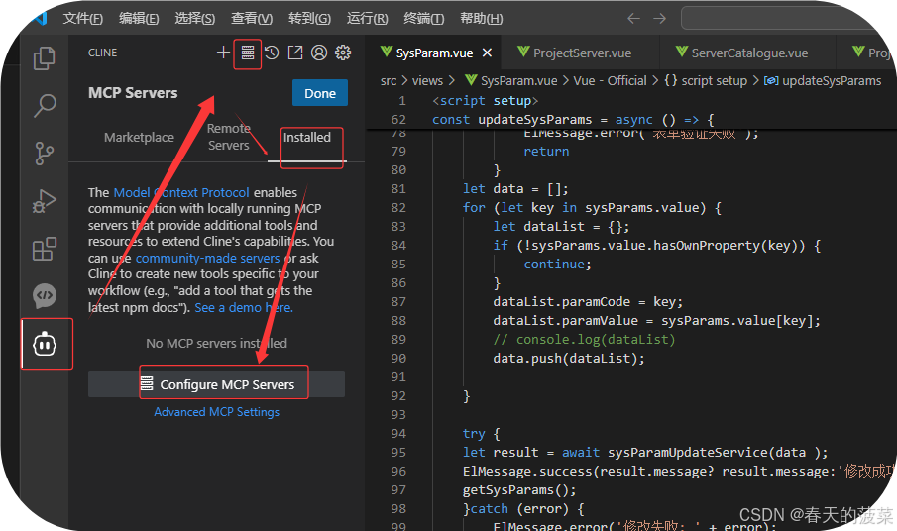Click Configure MCP Servers button
Screen dimensions: 897x531
pos(216,384)
